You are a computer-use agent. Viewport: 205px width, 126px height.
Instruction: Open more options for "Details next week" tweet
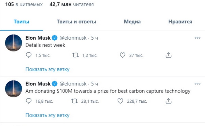click(197, 38)
